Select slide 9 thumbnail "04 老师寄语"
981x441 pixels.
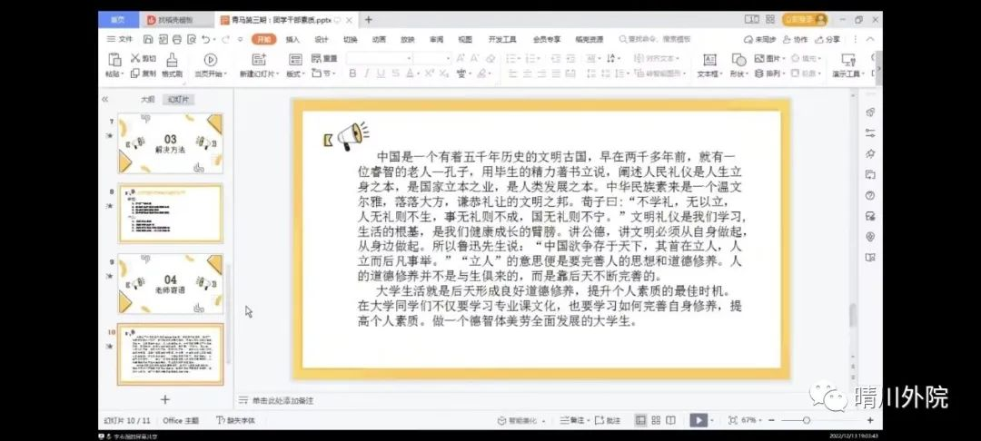[x=170, y=283]
